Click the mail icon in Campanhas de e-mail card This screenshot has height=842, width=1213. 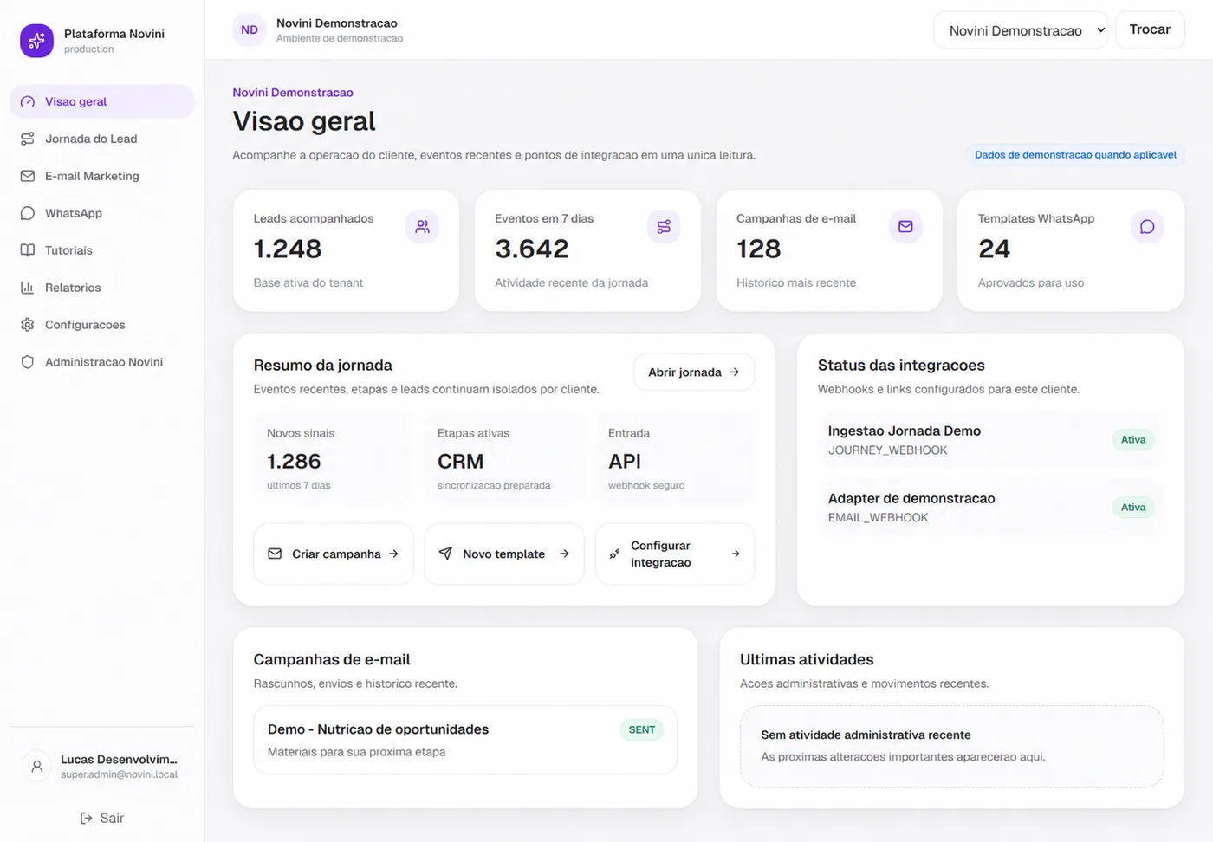905,227
